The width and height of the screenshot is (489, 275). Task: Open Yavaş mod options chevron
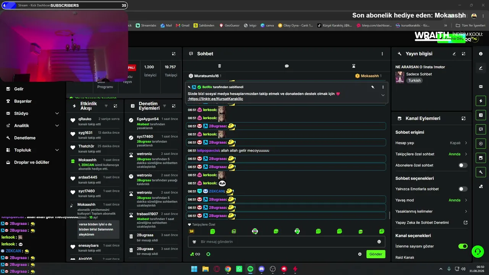tap(466, 200)
